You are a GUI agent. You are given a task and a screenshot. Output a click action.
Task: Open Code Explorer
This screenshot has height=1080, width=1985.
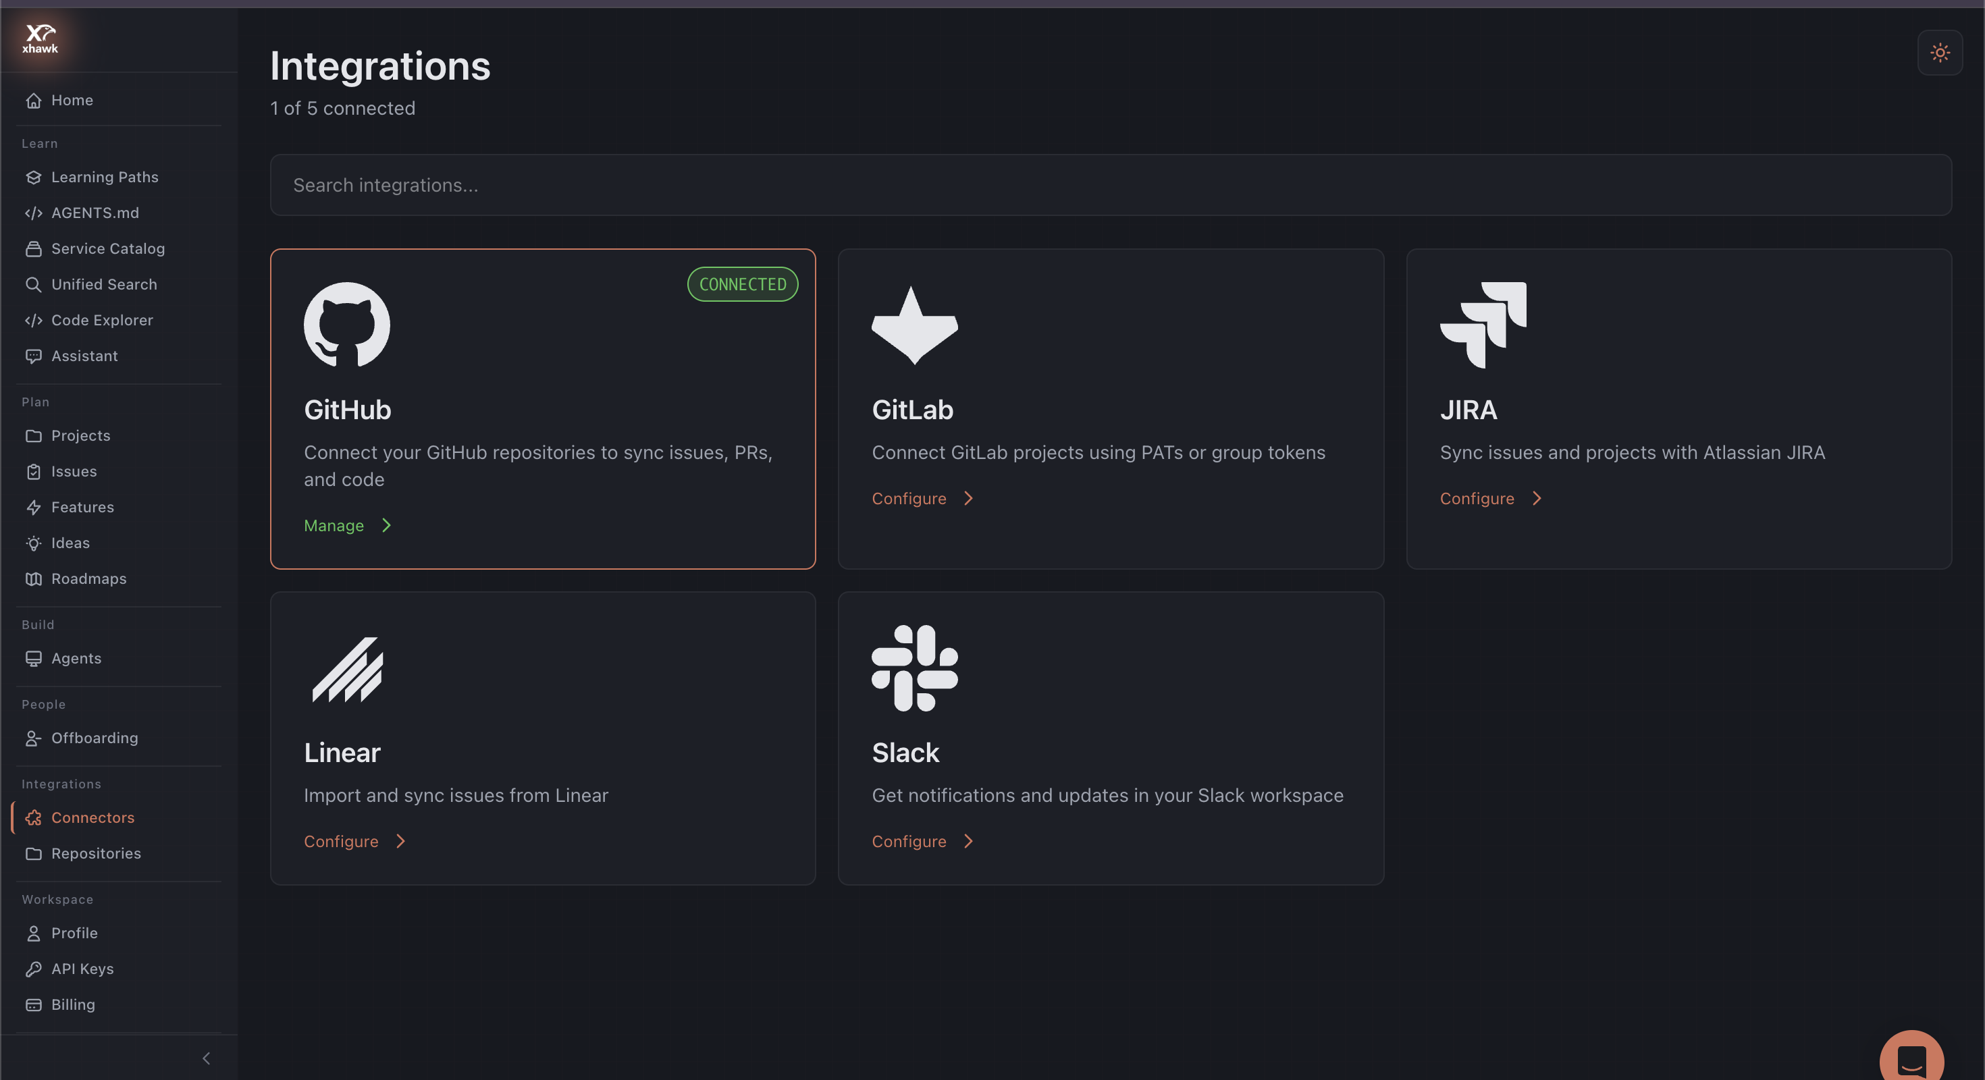tap(102, 320)
